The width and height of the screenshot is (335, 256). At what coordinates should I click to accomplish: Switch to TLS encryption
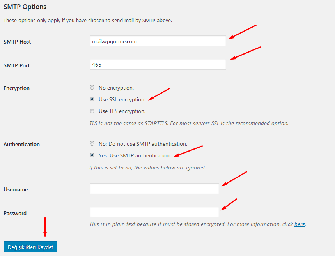(x=92, y=111)
